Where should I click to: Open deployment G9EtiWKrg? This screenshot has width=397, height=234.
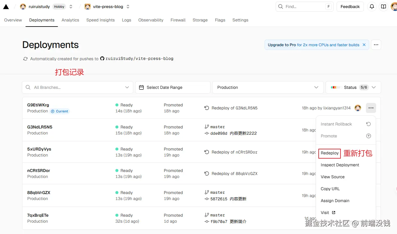[38, 105]
